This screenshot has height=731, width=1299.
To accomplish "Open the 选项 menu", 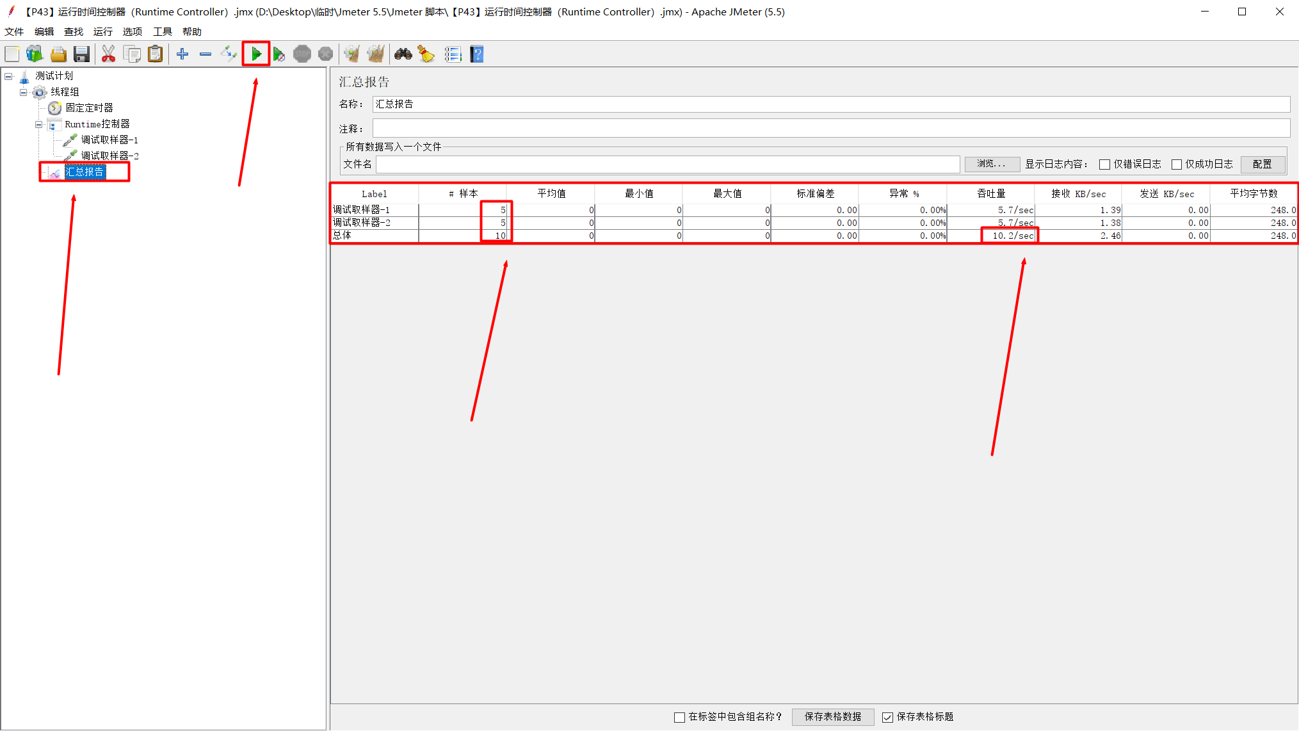I will pos(132,31).
